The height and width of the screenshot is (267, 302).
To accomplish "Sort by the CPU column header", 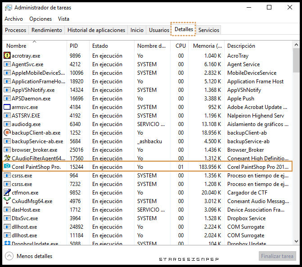I will (179, 45).
